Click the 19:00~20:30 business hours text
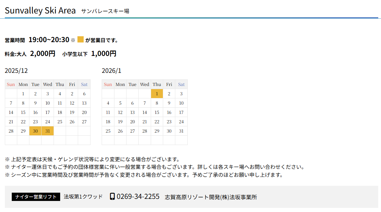 (49, 40)
